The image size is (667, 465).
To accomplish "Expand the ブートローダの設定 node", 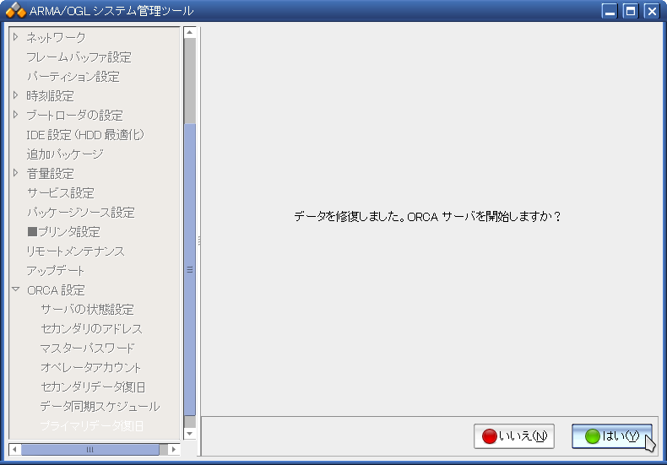I will (x=15, y=115).
